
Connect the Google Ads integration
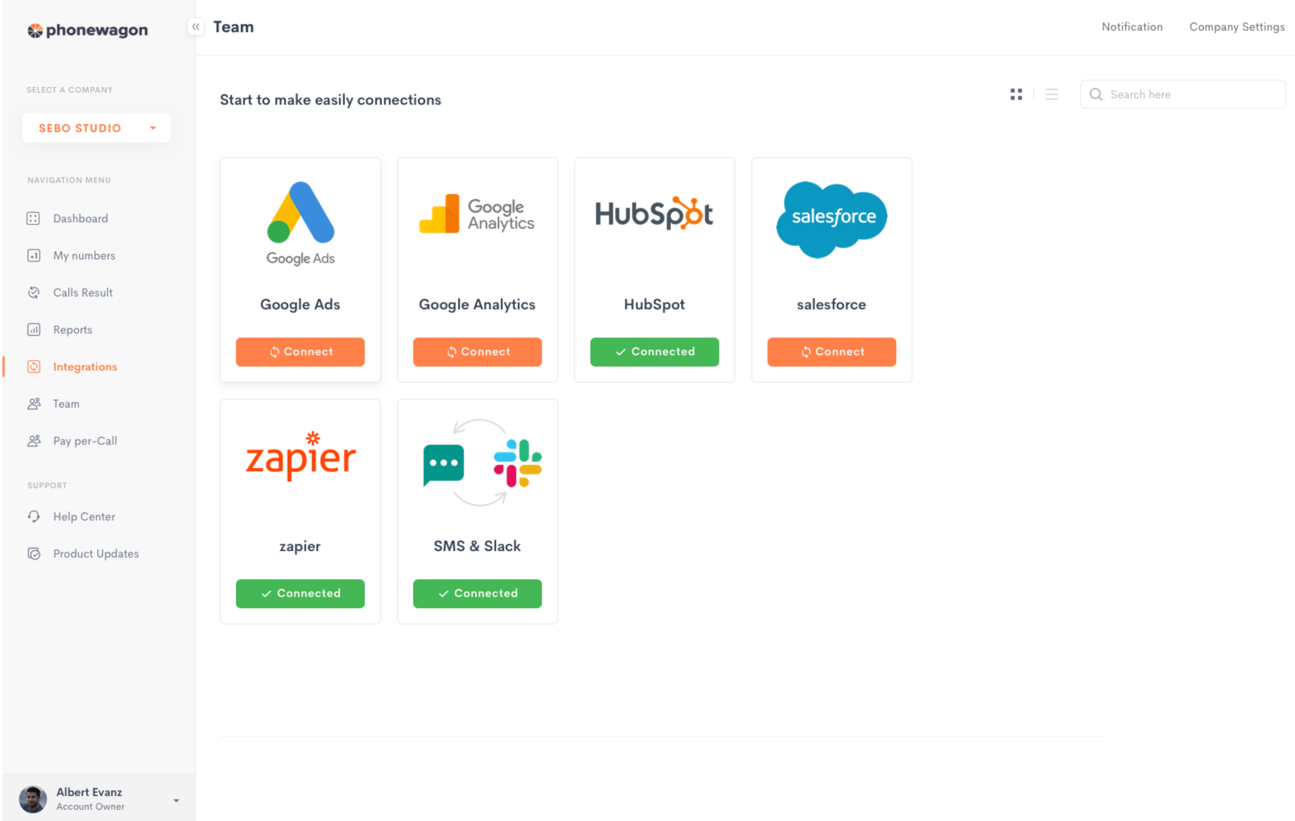[300, 352]
